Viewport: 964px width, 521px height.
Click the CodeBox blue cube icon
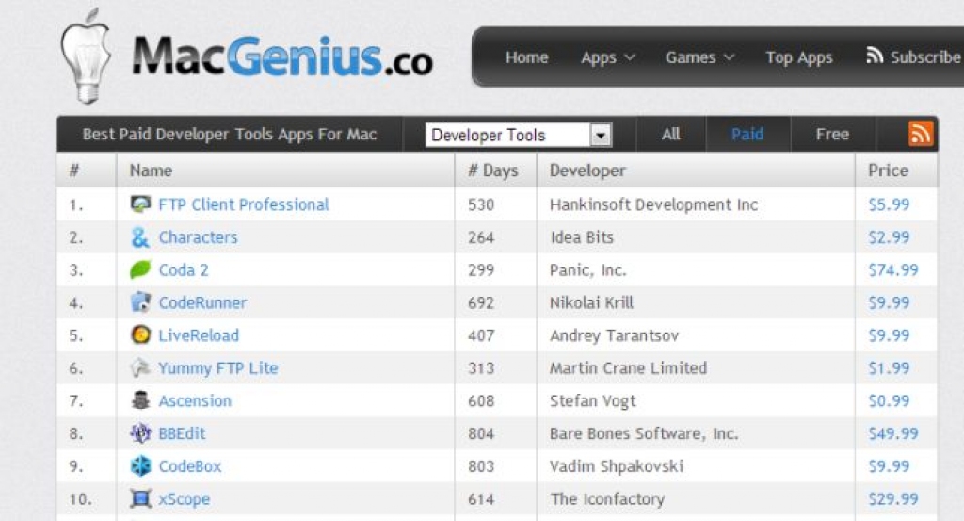141,466
